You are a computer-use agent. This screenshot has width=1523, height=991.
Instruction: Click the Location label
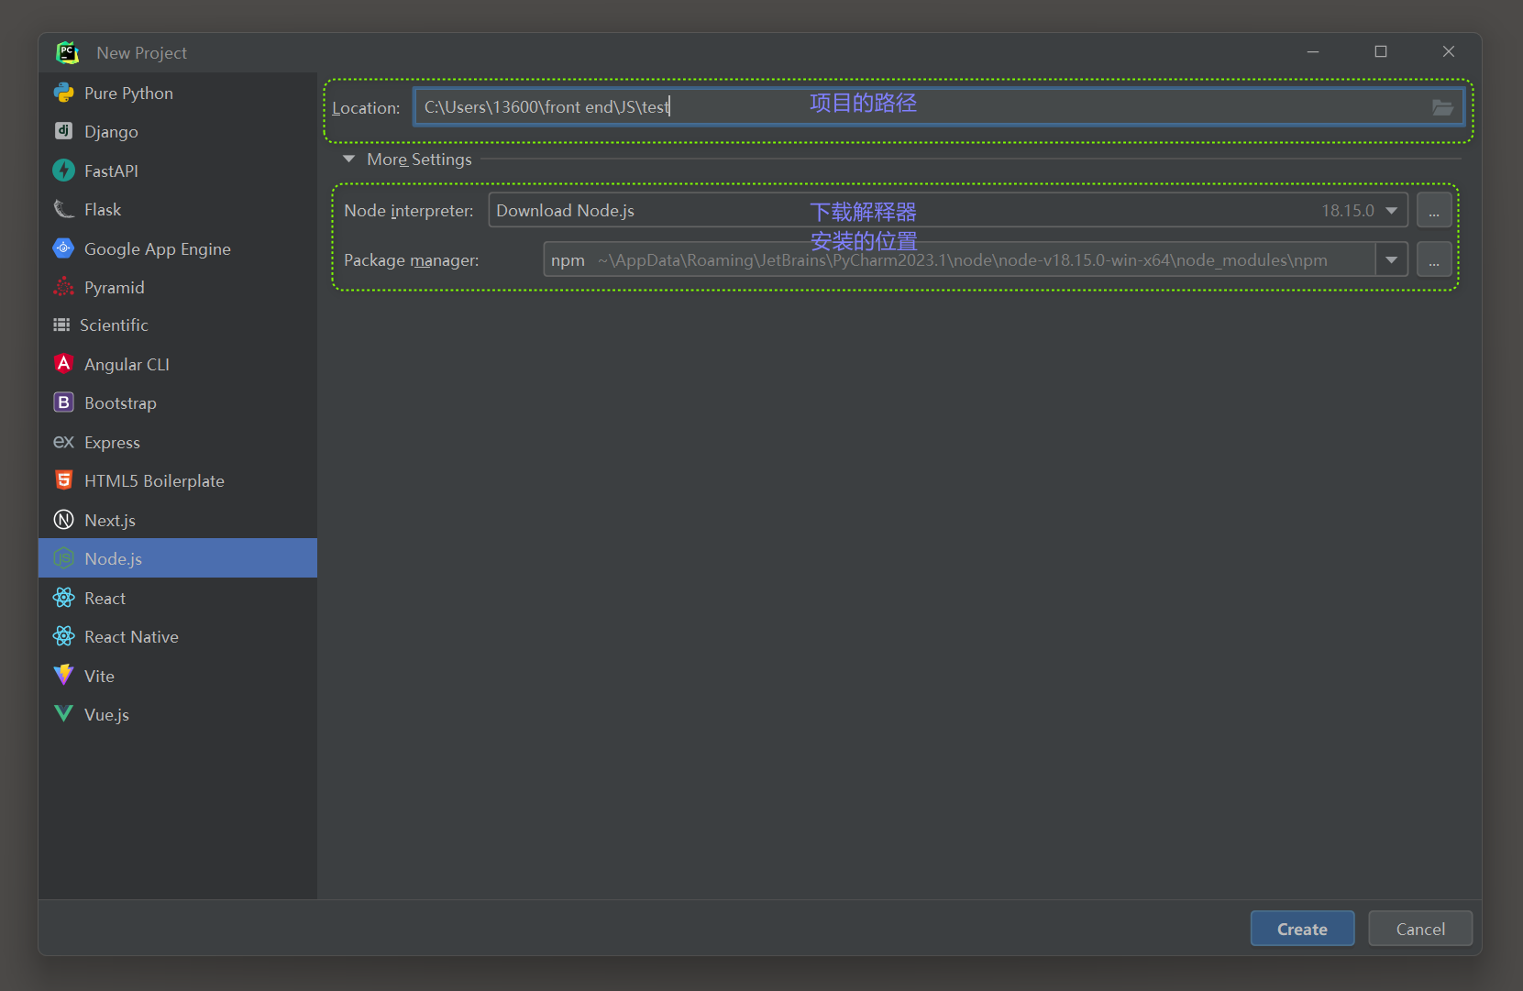click(366, 107)
